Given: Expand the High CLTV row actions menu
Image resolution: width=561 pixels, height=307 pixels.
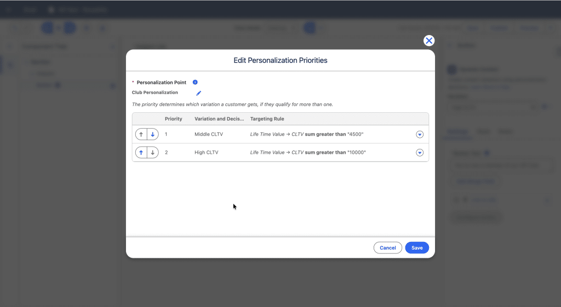Looking at the screenshot, I should (x=420, y=153).
